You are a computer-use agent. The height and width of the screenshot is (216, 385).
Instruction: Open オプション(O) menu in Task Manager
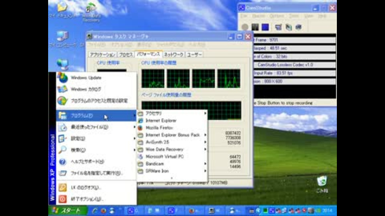[122, 45]
